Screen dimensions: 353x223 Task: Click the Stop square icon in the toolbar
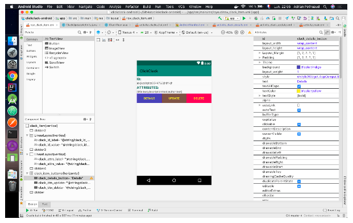pyautogui.click(x=280, y=18)
